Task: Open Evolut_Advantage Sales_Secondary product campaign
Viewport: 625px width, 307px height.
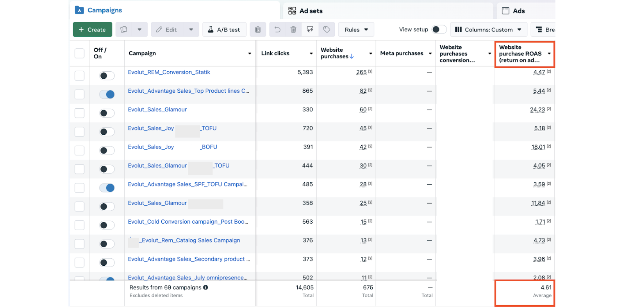Action: click(189, 259)
